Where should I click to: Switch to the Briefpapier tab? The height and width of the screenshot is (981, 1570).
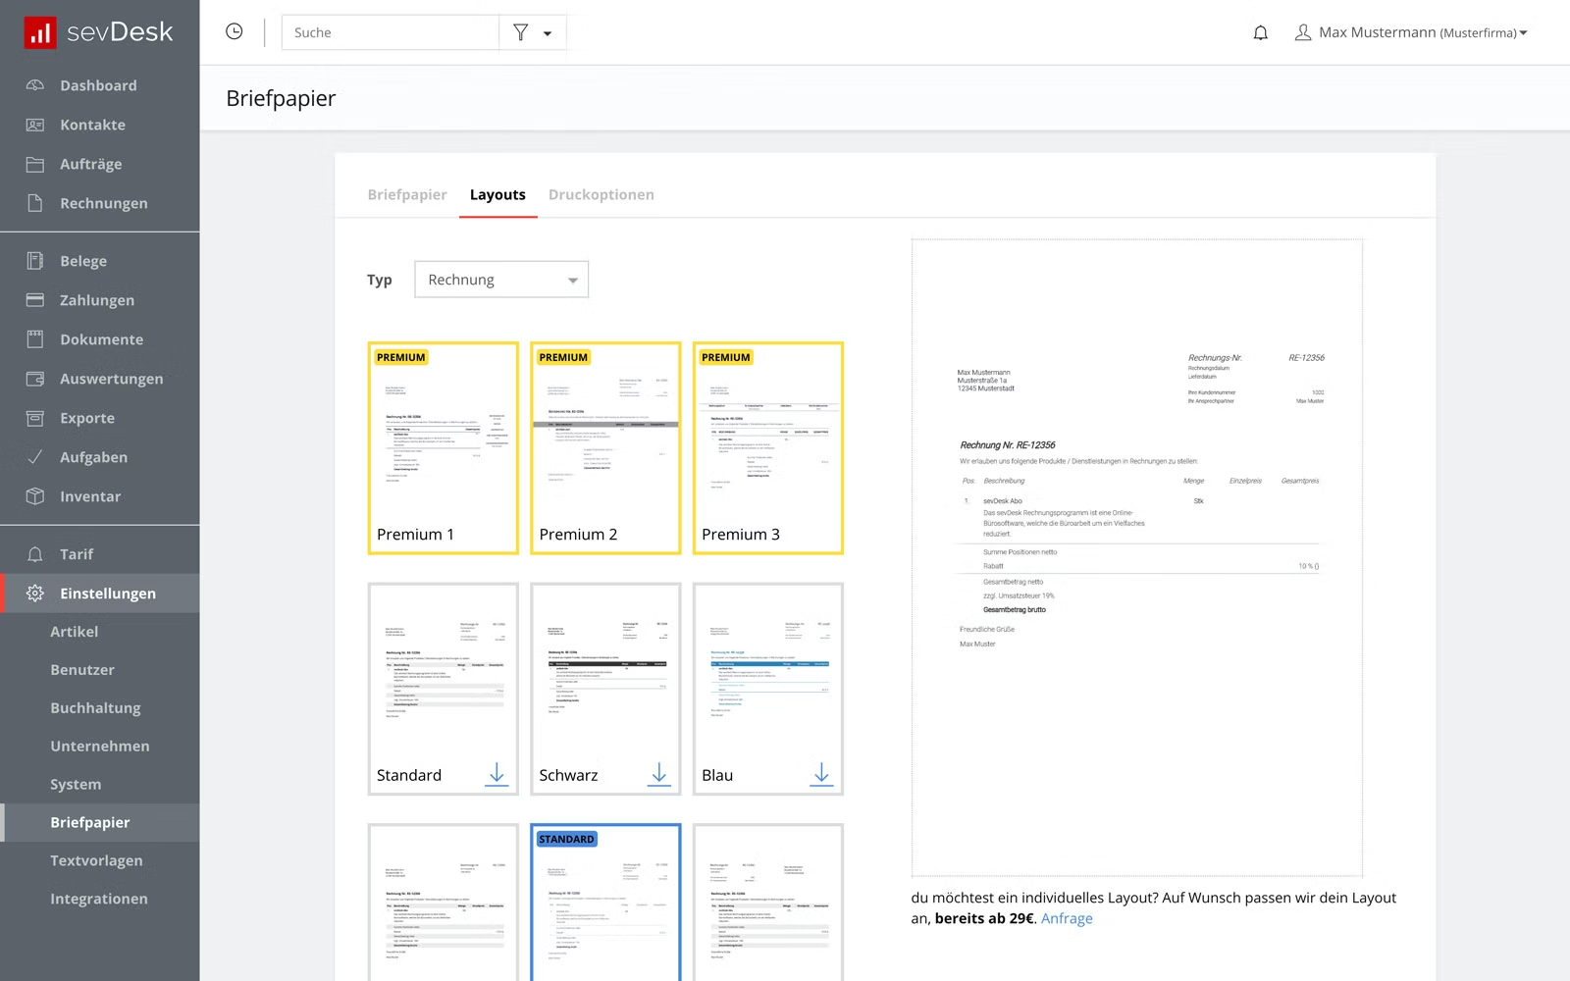[x=407, y=195]
